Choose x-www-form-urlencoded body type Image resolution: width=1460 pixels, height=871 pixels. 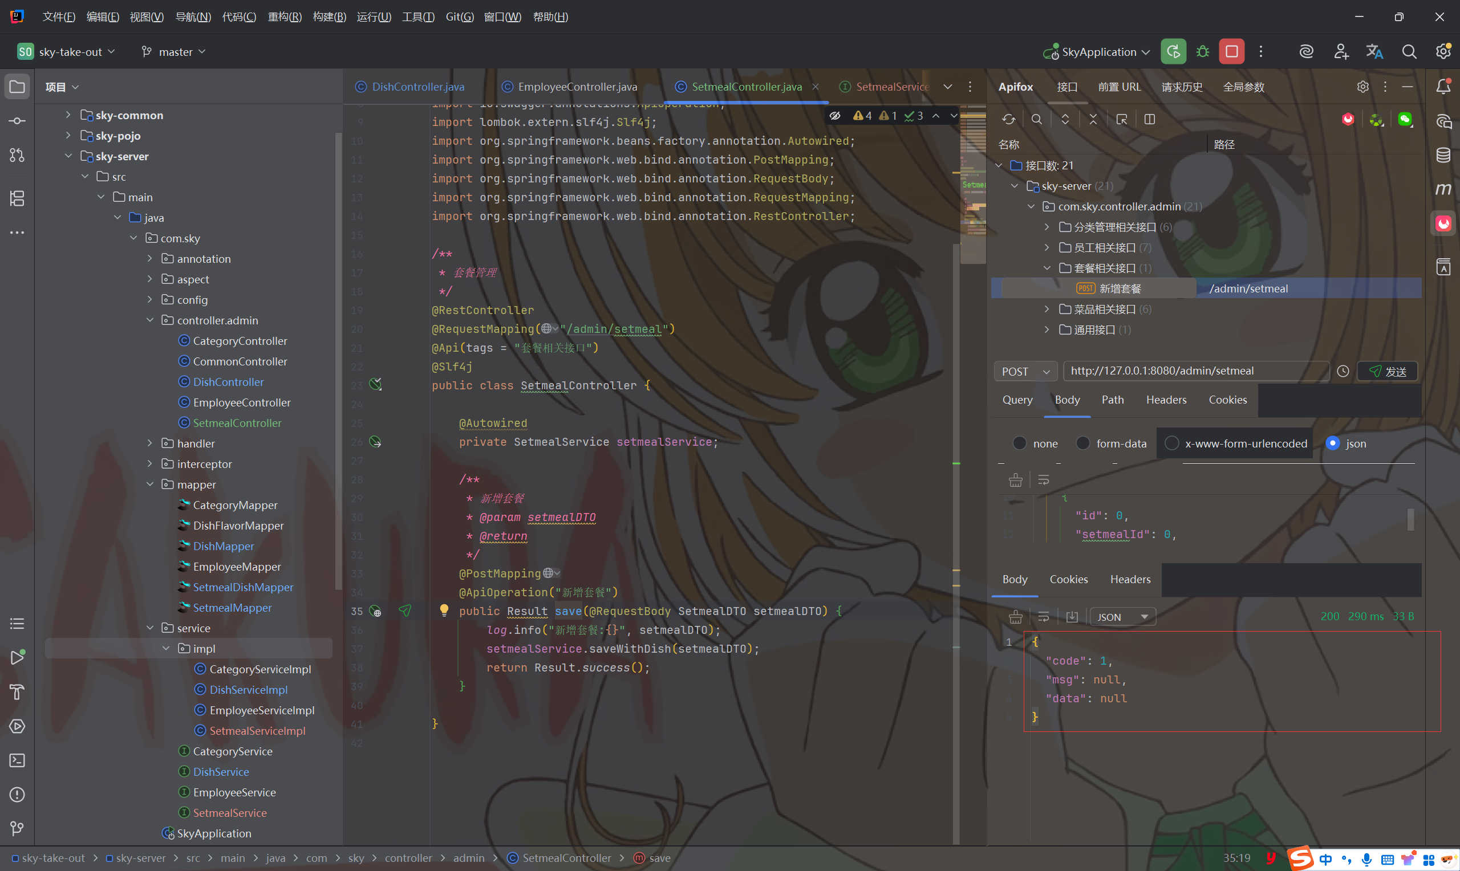pos(1171,443)
